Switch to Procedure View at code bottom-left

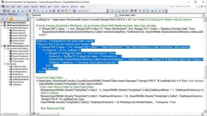click(32, 113)
